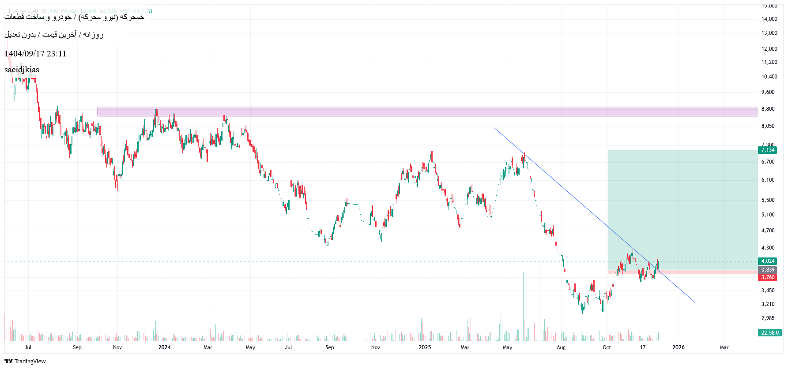
Task: Click the TradingView text link
Action: point(30,361)
